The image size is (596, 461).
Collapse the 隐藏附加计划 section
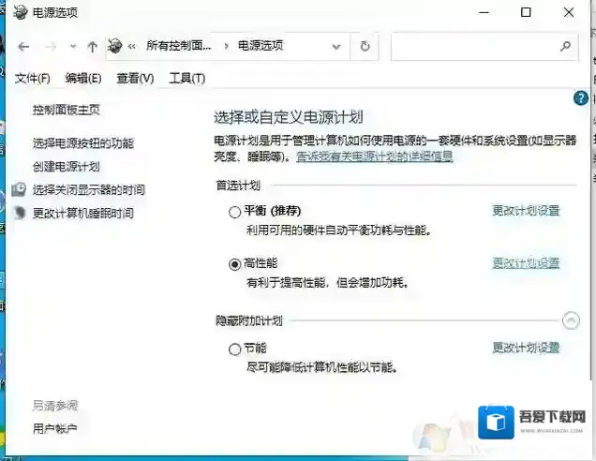(x=571, y=320)
